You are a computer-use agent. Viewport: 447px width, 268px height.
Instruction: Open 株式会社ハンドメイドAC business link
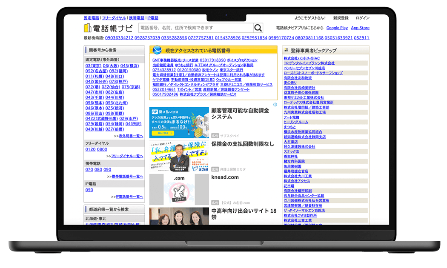click(x=301, y=58)
